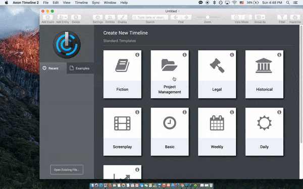Open the Apple menu
Viewport: 303px width, 189px height.
7,3
